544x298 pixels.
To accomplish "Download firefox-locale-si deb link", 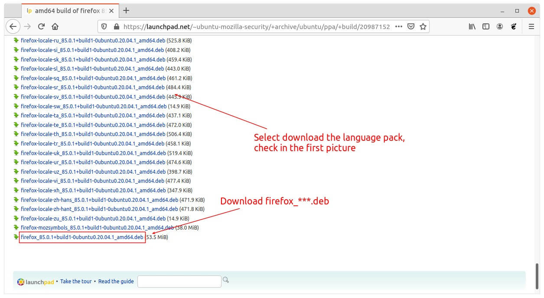I will [x=92, y=50].
